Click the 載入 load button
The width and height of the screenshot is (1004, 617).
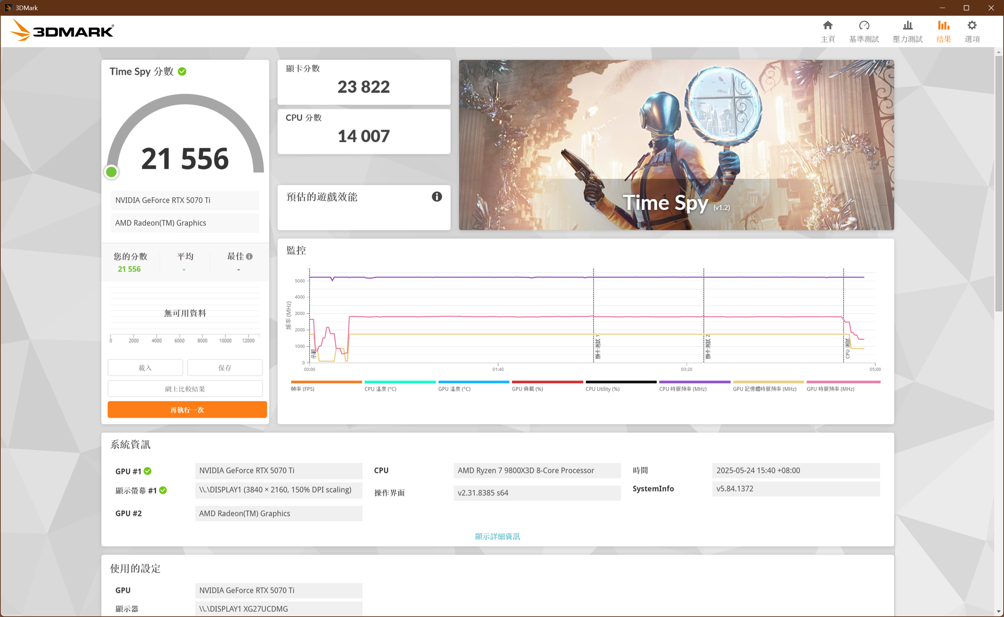coord(145,367)
